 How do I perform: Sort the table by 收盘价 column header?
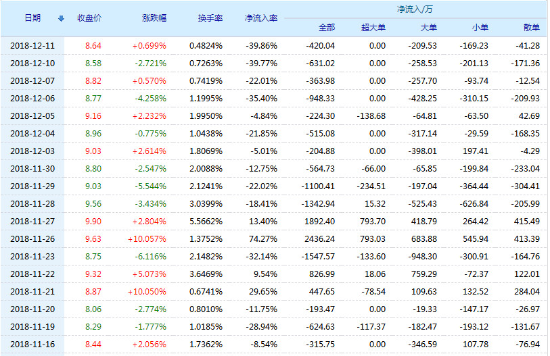(x=89, y=18)
